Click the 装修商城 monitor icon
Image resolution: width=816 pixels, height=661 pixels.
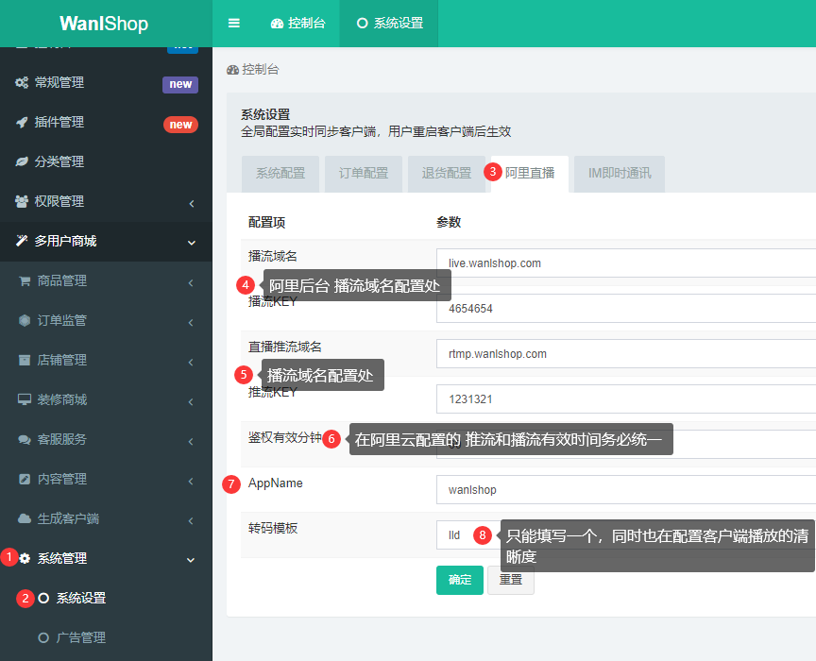(x=25, y=399)
